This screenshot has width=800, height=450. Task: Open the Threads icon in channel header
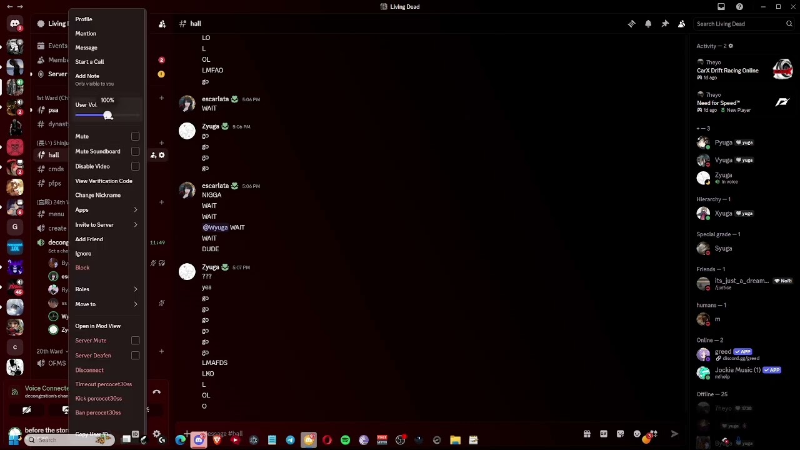tap(631, 24)
